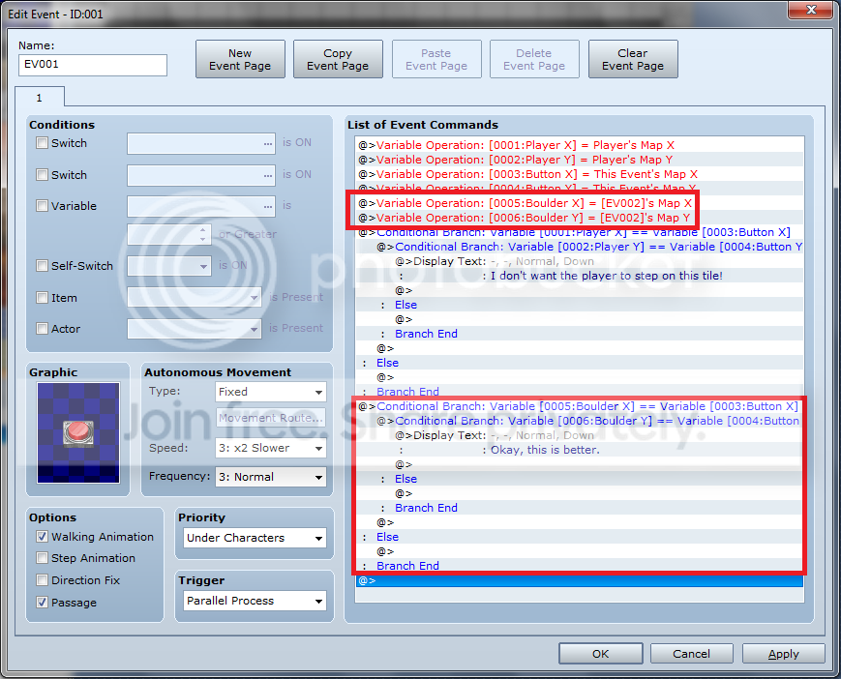
Task: Click the Copy Event Page button
Action: point(338,59)
